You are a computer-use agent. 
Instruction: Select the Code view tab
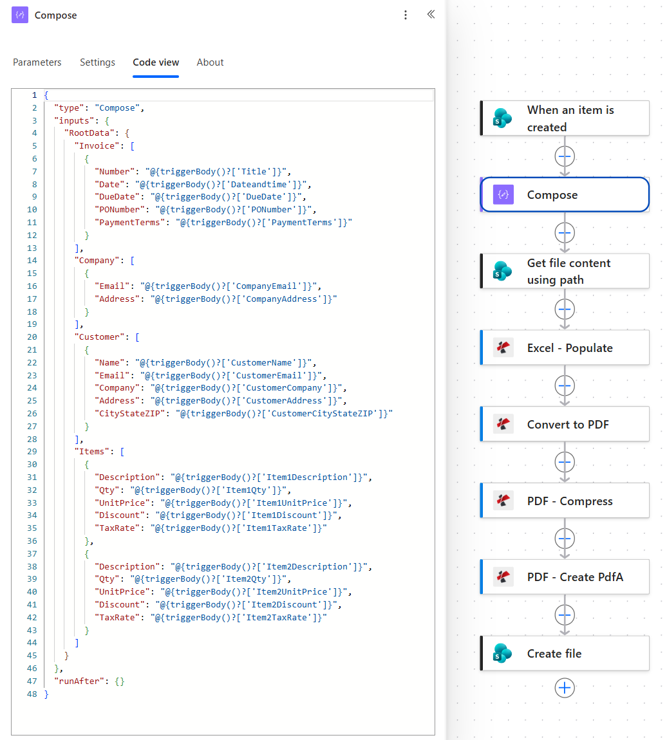tap(156, 62)
